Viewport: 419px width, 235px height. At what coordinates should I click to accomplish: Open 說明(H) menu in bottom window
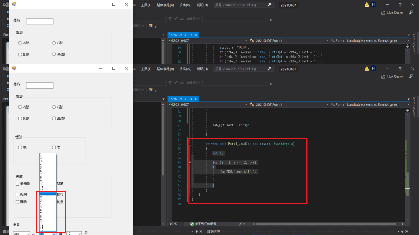[202, 69]
